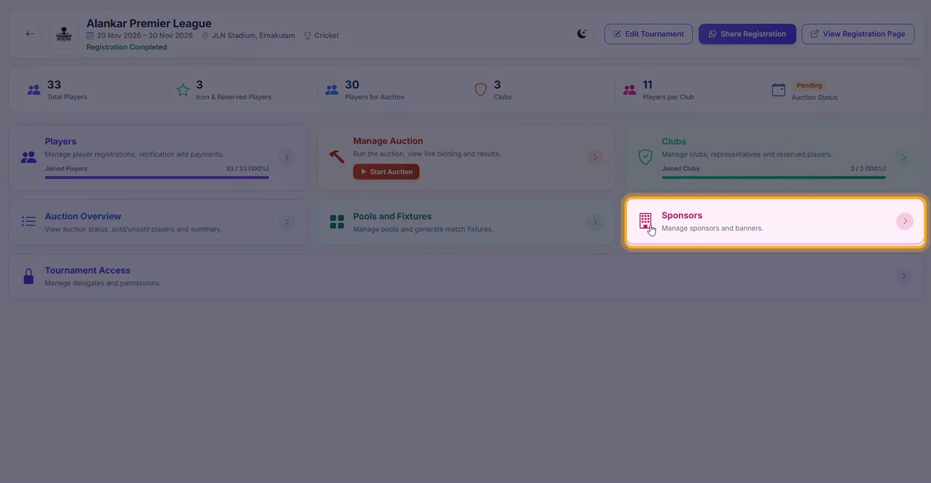
Task: Click the Pools and Fixtures grid icon
Action: (337, 222)
